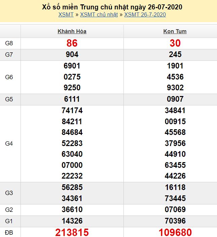
Task: Click Khánh Hòa G5 number 6111
Action: (x=72, y=99)
